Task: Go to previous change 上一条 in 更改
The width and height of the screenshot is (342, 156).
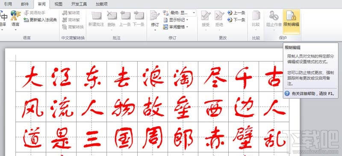Action: coord(236,13)
